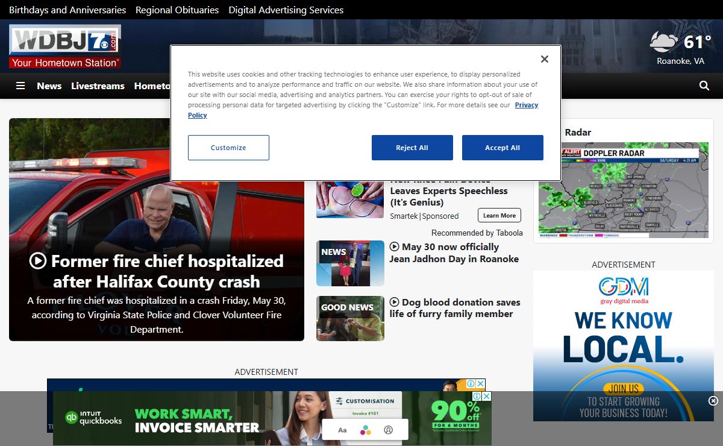This screenshot has height=446, width=723.
Task: Click the 61° temperature reading
Action: (698, 42)
